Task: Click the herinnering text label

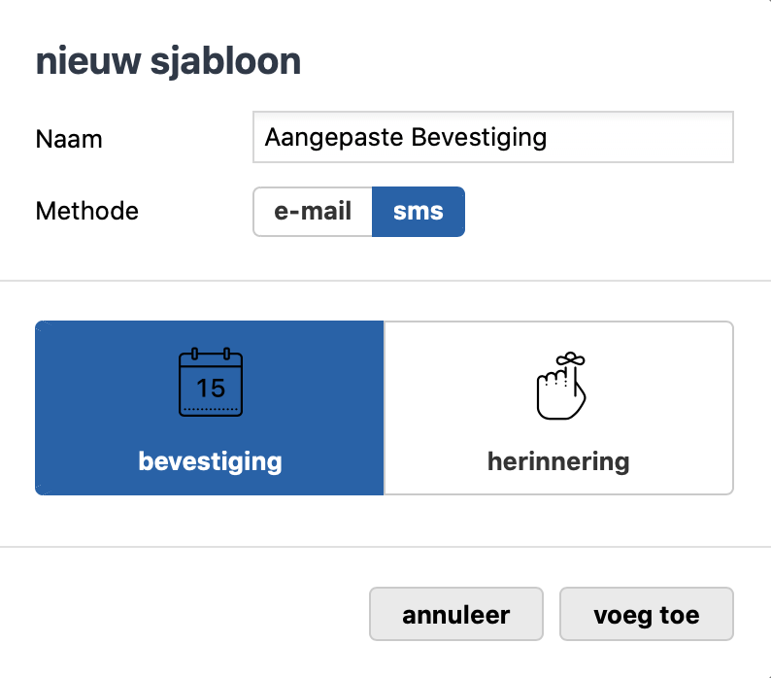Action: click(x=558, y=461)
